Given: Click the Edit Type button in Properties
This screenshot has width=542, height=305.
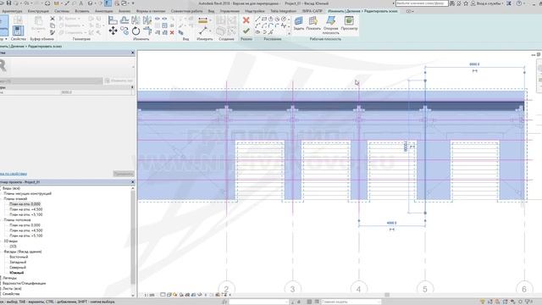Looking at the screenshot, I should pyautogui.click(x=119, y=80).
